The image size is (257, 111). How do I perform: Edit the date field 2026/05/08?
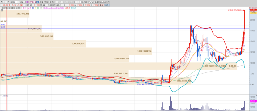[x=103, y=2]
